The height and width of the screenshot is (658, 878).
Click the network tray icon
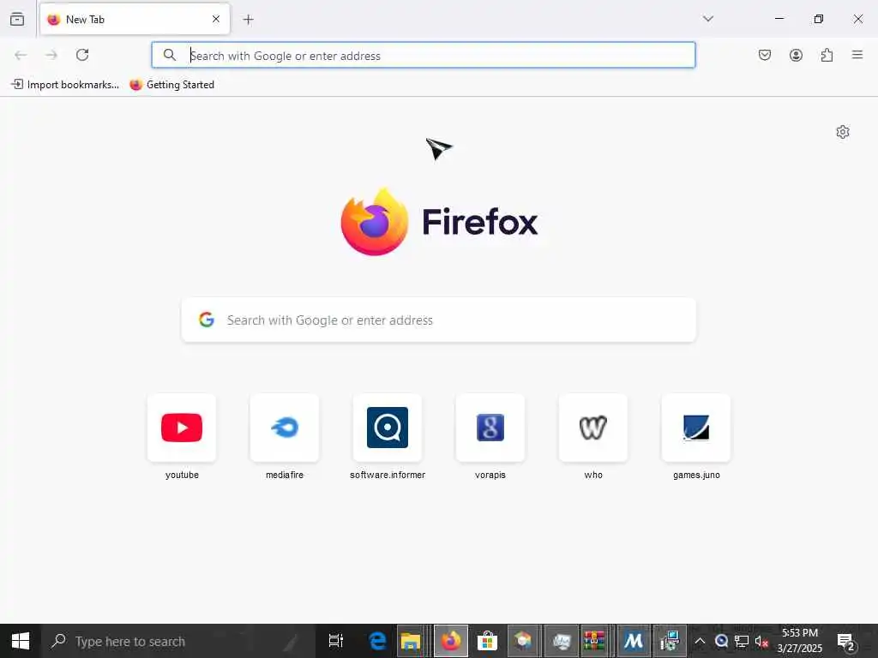742,641
